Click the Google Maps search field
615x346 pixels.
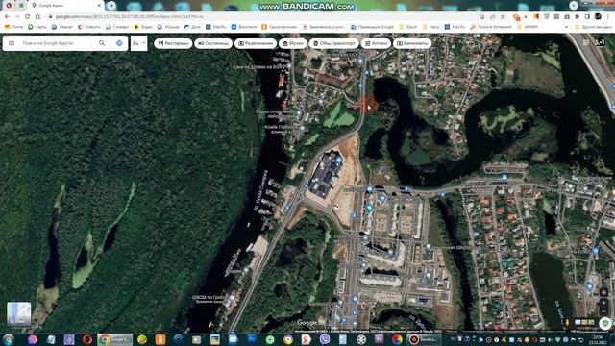tap(57, 43)
